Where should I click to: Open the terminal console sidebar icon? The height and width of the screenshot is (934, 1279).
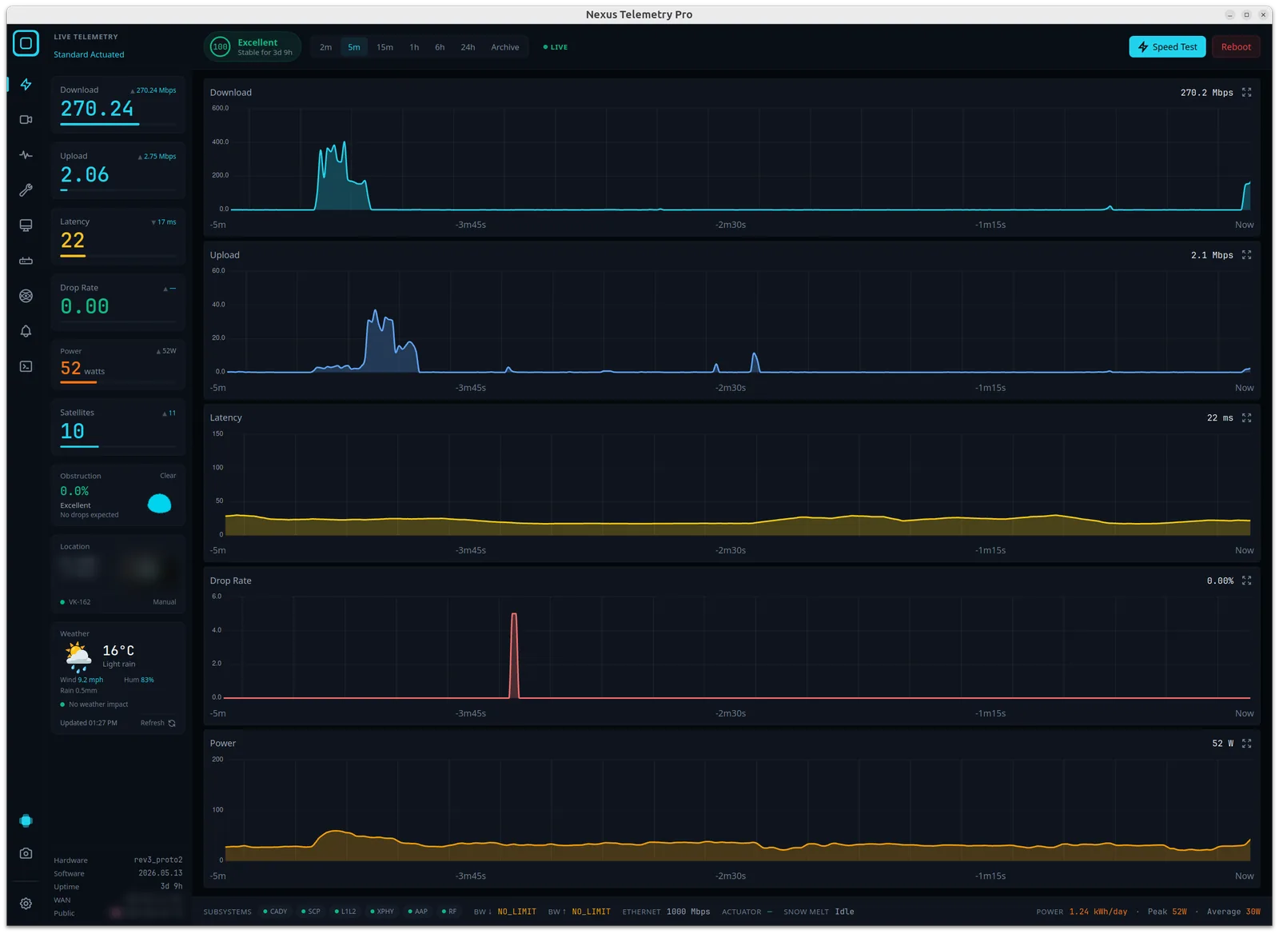point(26,366)
